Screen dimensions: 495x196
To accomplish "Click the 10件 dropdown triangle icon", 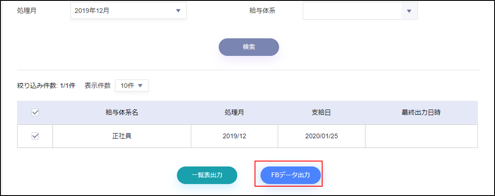I will (x=141, y=86).
